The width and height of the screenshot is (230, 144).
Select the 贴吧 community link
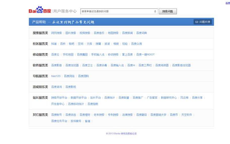[71, 44]
